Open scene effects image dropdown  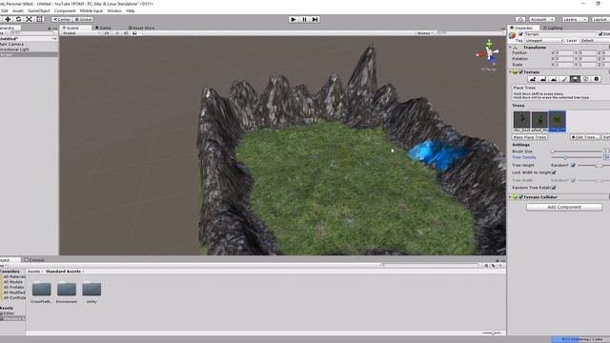point(136,33)
